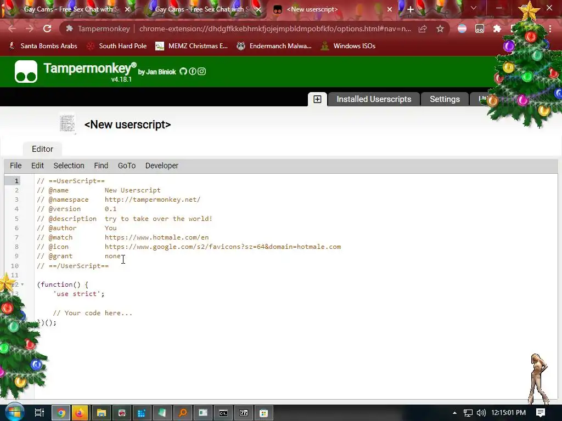The height and width of the screenshot is (421, 562).
Task: Open the Windows Start button
Action: (14, 413)
